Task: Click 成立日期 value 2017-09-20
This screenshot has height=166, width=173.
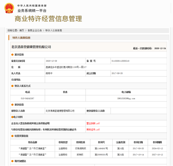Action: click(117, 73)
